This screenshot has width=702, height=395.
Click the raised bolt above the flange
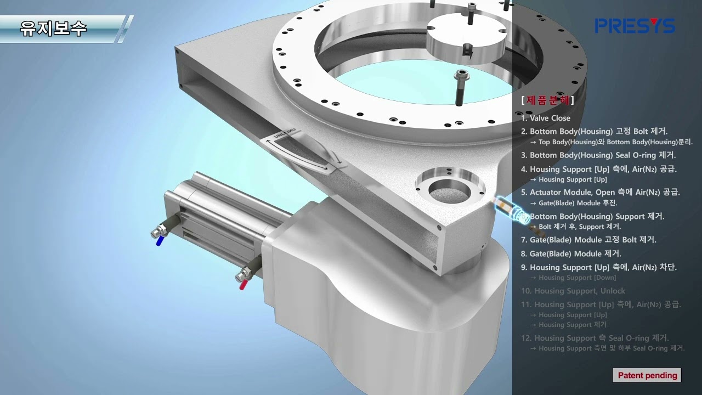[461, 87]
